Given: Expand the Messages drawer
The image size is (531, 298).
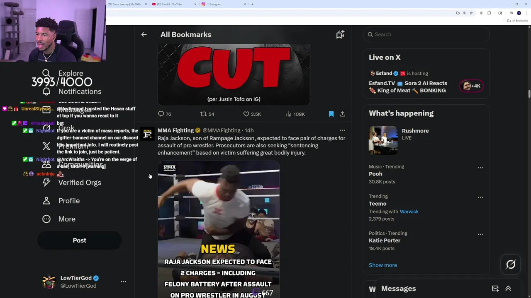Looking at the screenshot, I should (x=508, y=288).
